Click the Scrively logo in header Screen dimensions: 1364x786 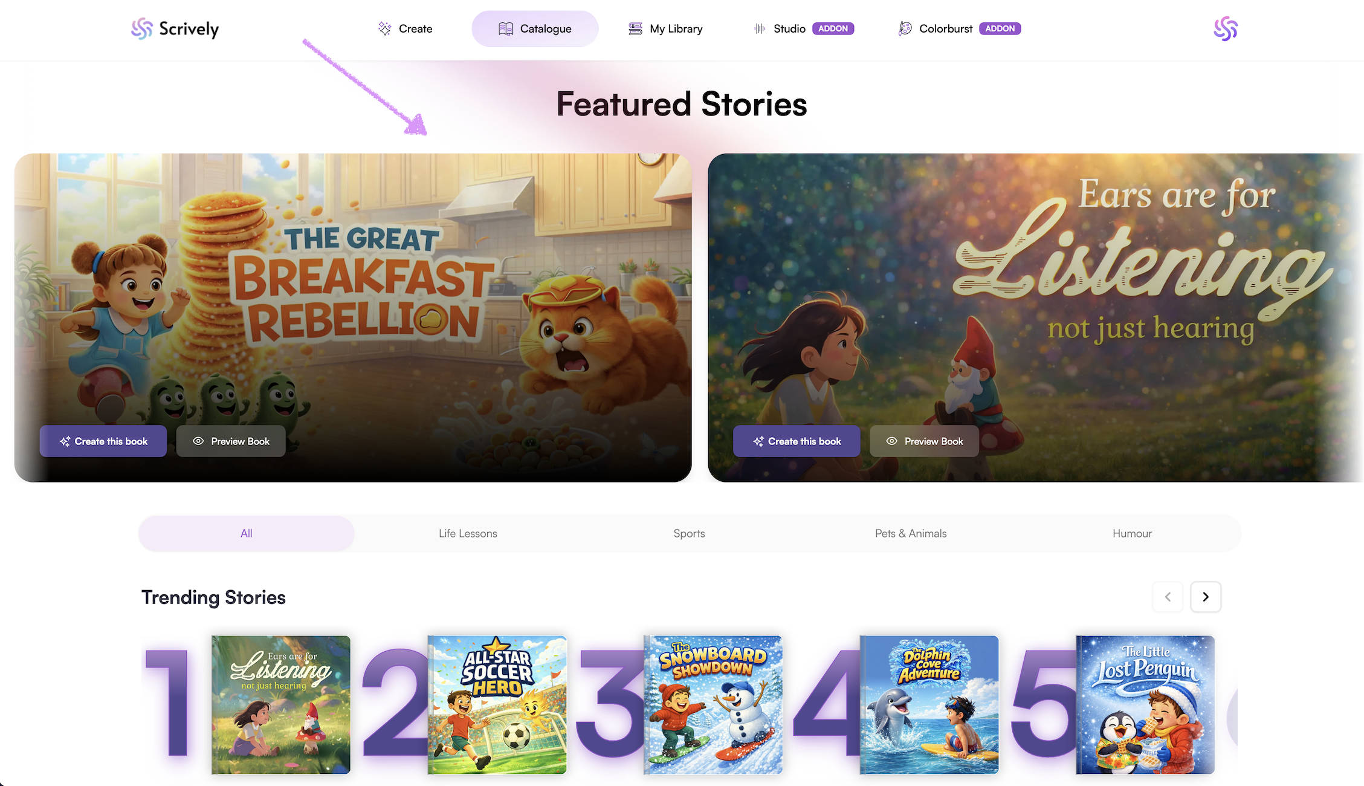[175, 28]
